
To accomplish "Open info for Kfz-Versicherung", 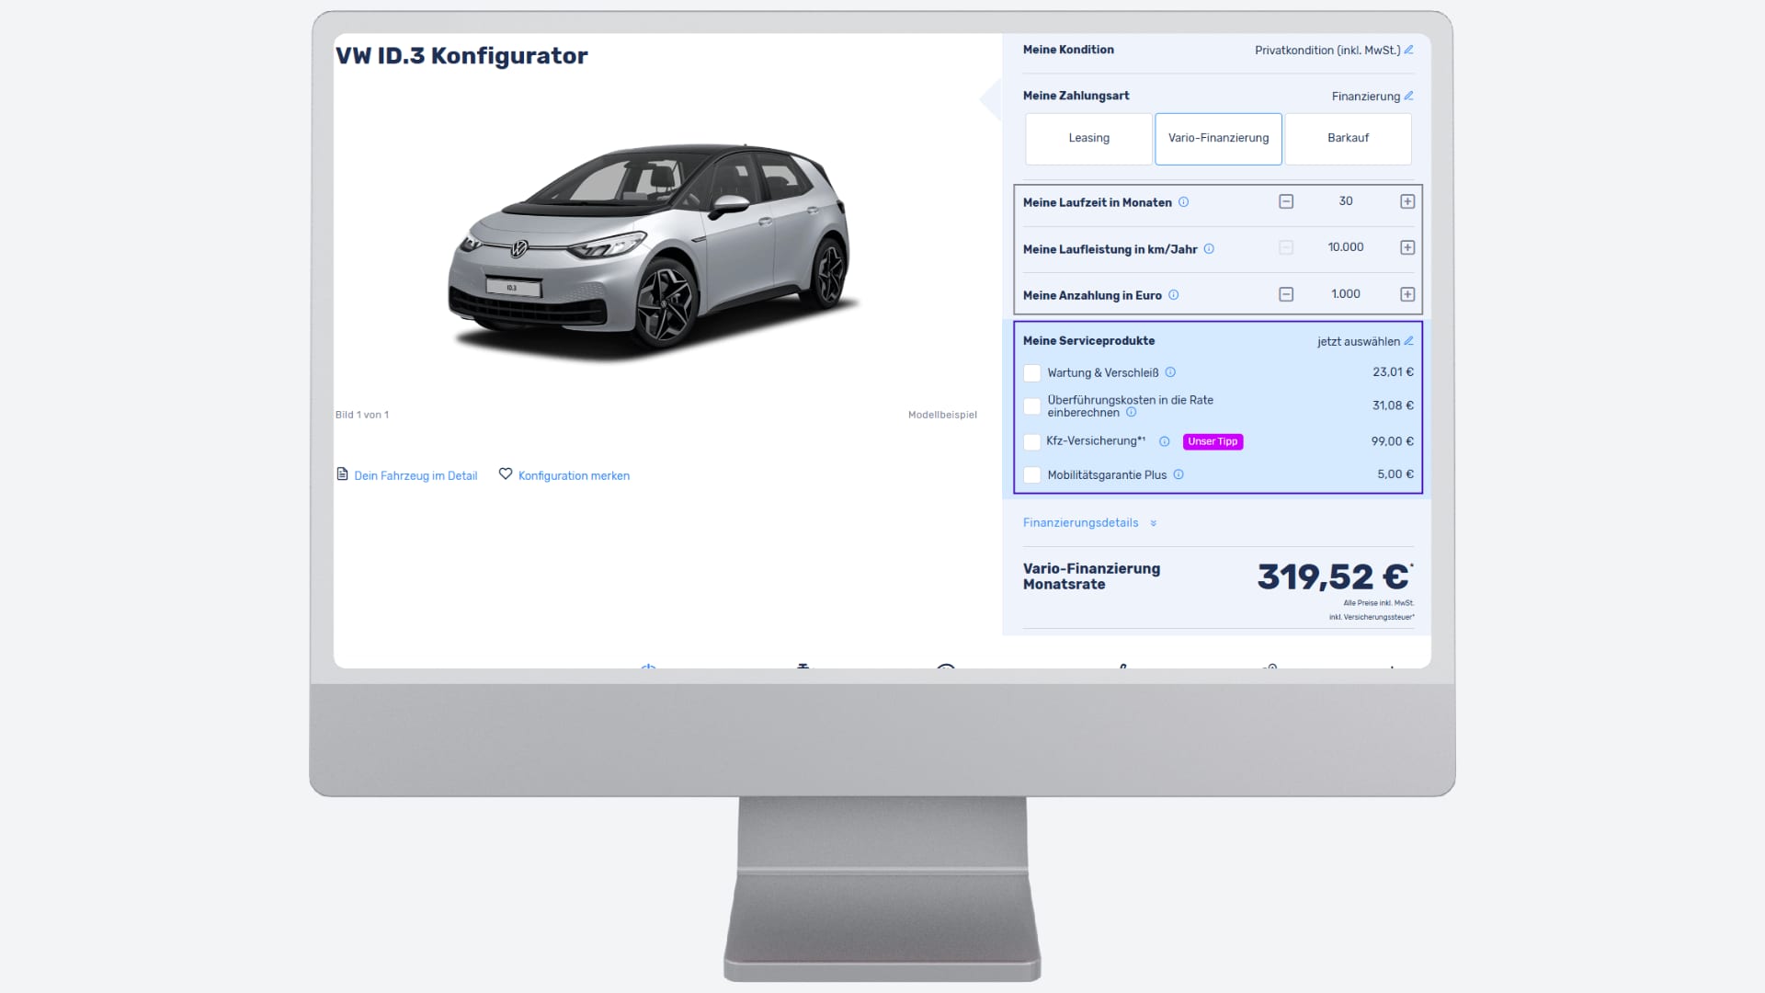I will pos(1165,442).
